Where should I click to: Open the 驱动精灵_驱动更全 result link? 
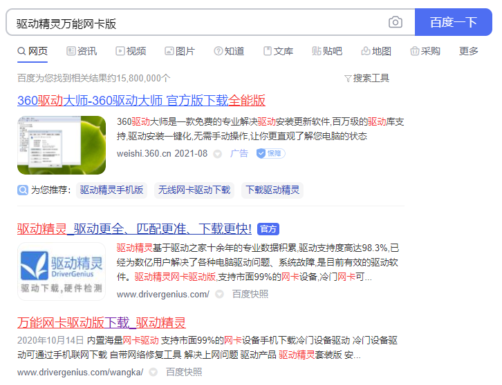[134, 229]
